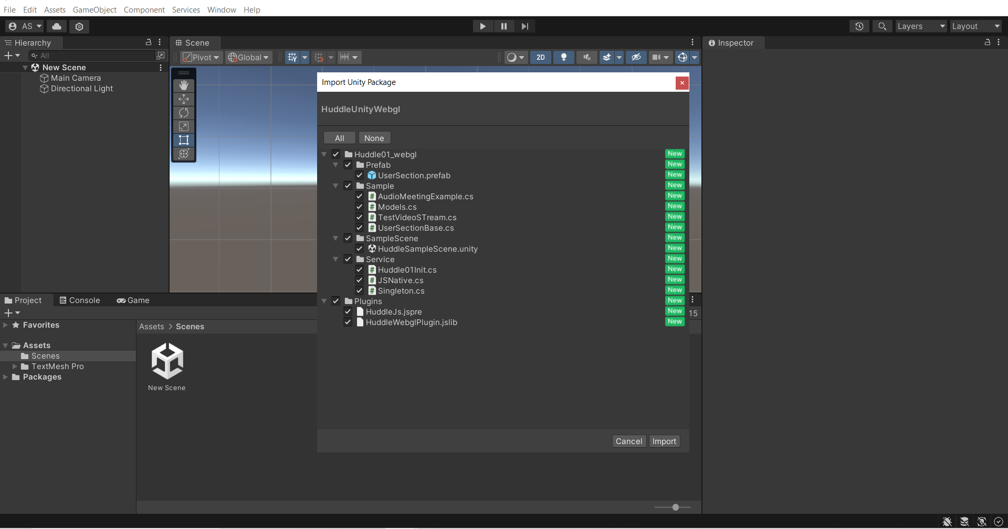
Task: Click the Step frame button
Action: [525, 26]
